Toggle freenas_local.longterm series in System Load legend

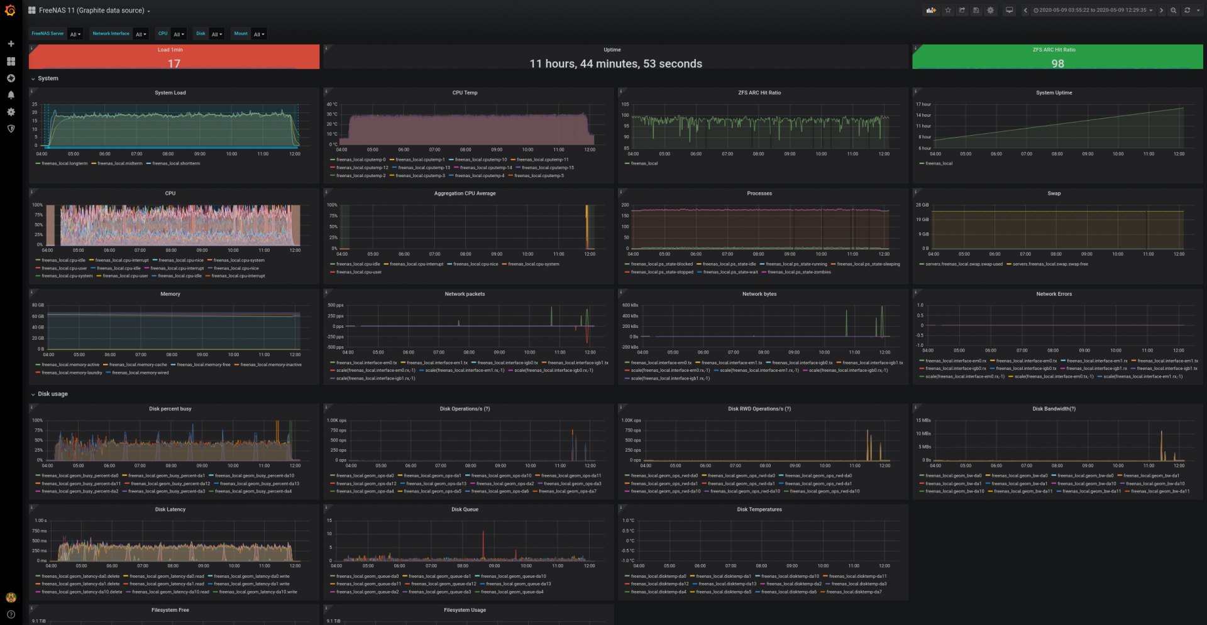pyautogui.click(x=65, y=163)
